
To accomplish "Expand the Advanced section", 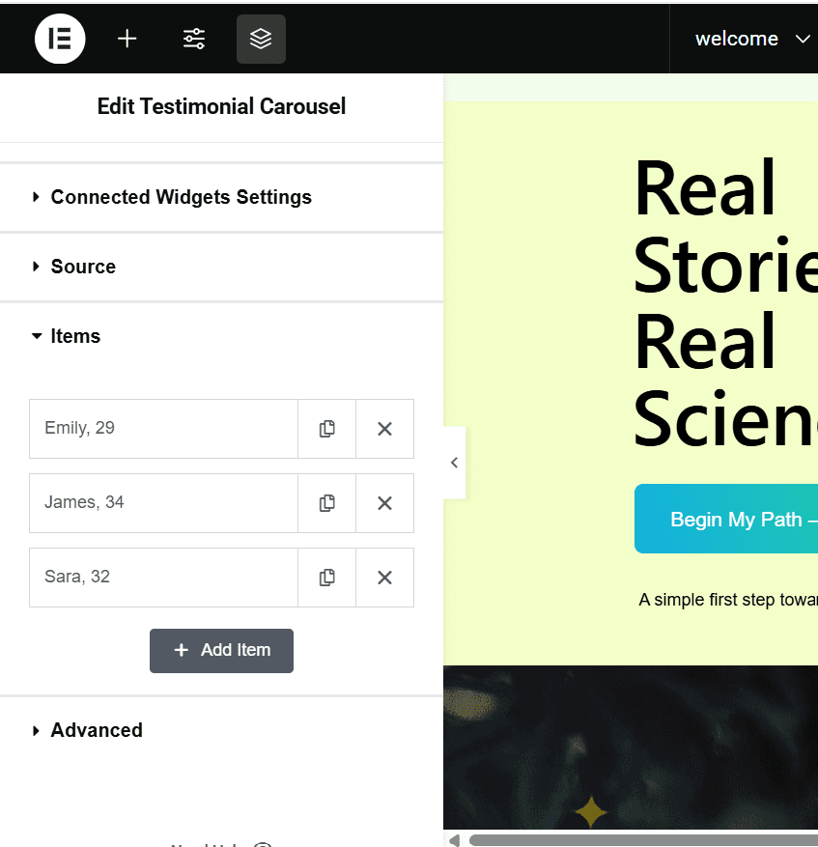I will 97,730.
